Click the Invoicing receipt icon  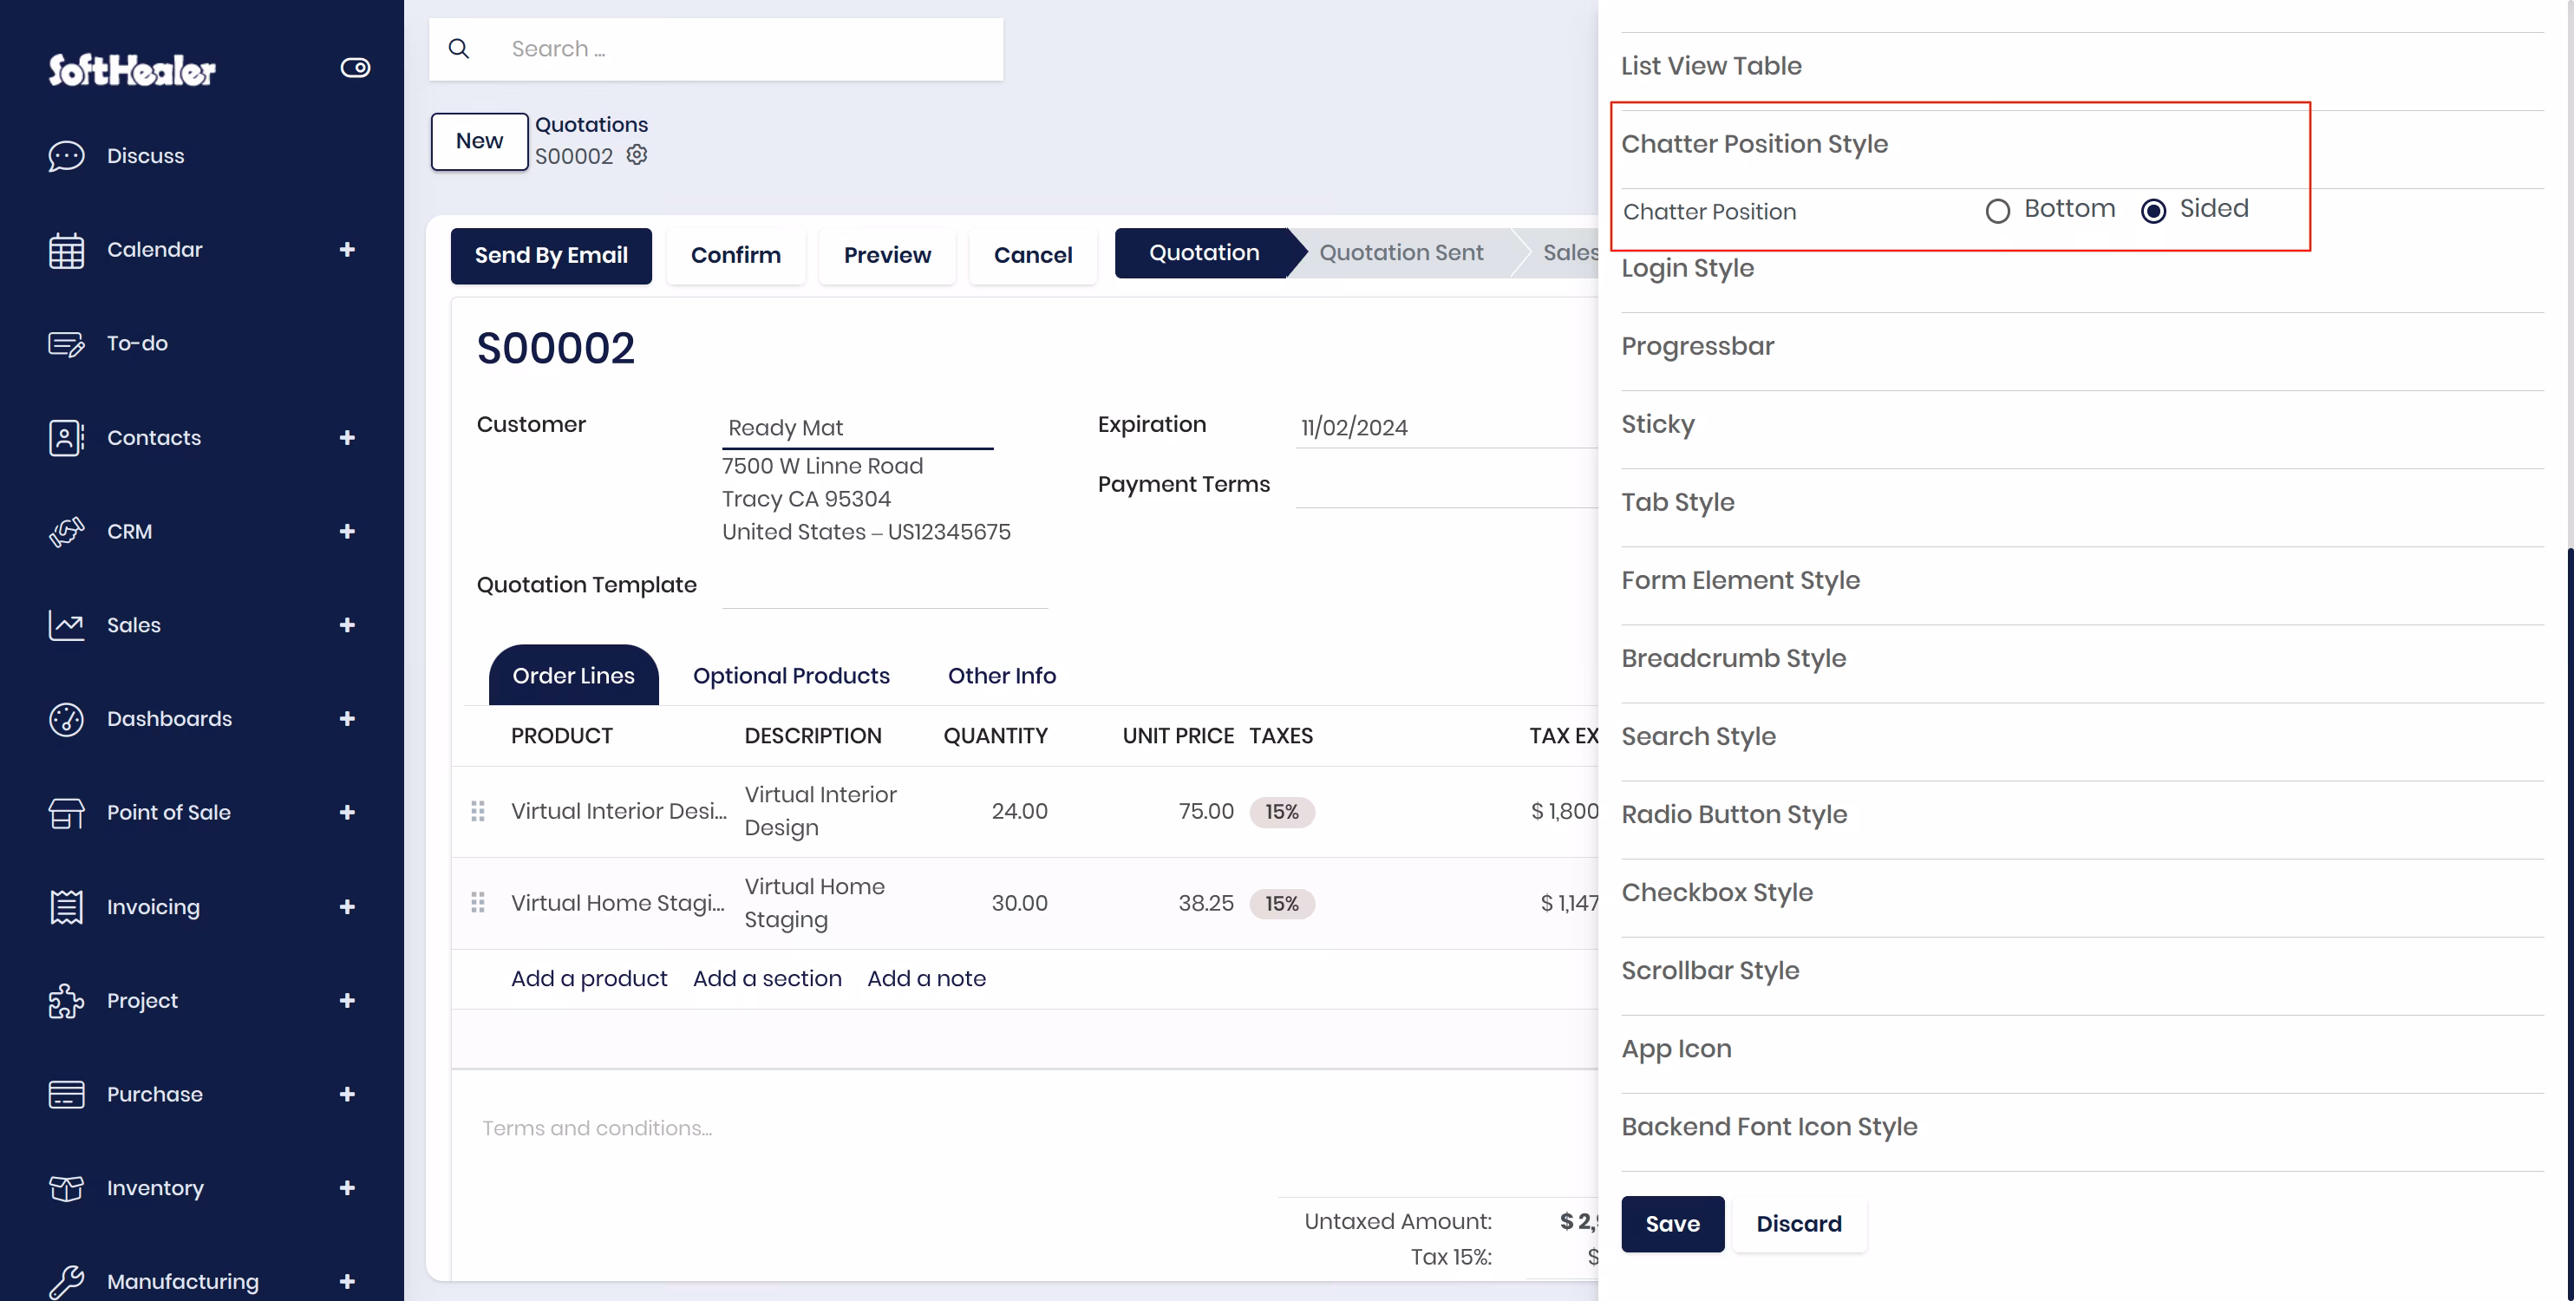(x=66, y=906)
